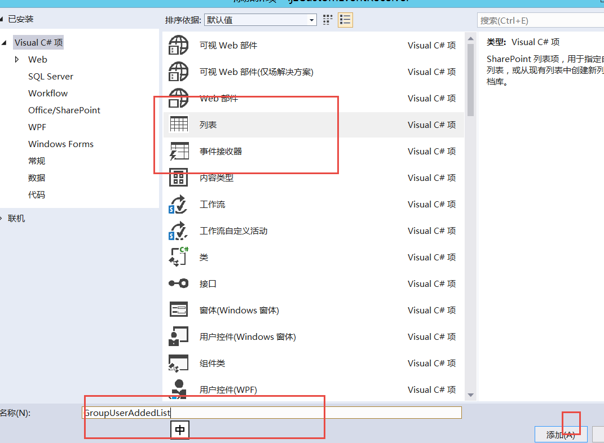Select the 可视 Web 部件 template name
This screenshot has height=443, width=604.
tap(228, 46)
